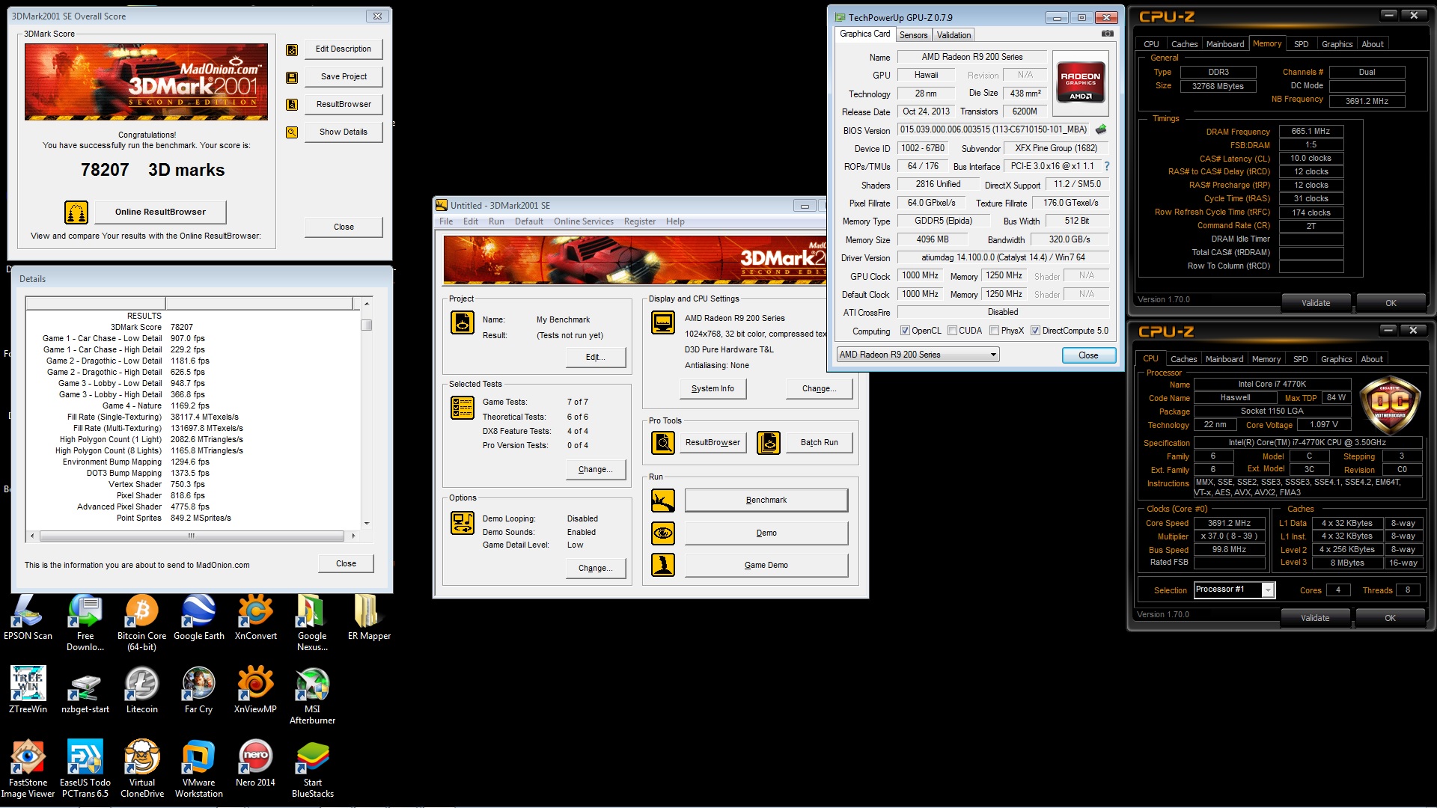Click the ResultBrowser icon in score window
1437x808 pixels.
(x=292, y=105)
